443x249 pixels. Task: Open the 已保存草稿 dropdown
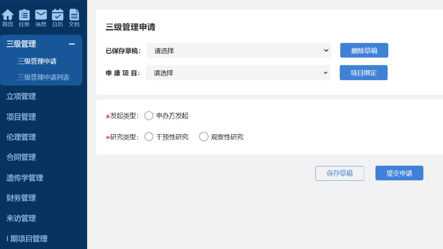pyautogui.click(x=238, y=51)
